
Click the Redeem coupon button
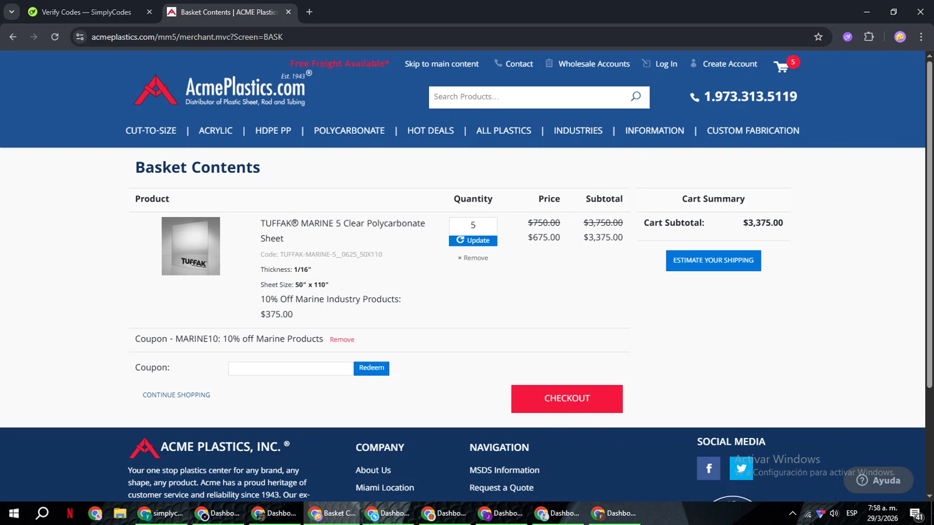[x=371, y=368]
